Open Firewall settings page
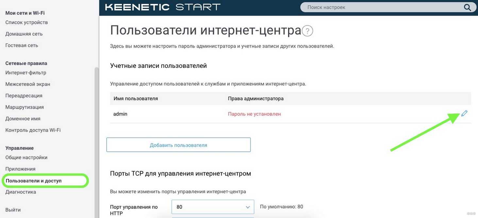This screenshot has width=478, height=218. click(x=28, y=84)
